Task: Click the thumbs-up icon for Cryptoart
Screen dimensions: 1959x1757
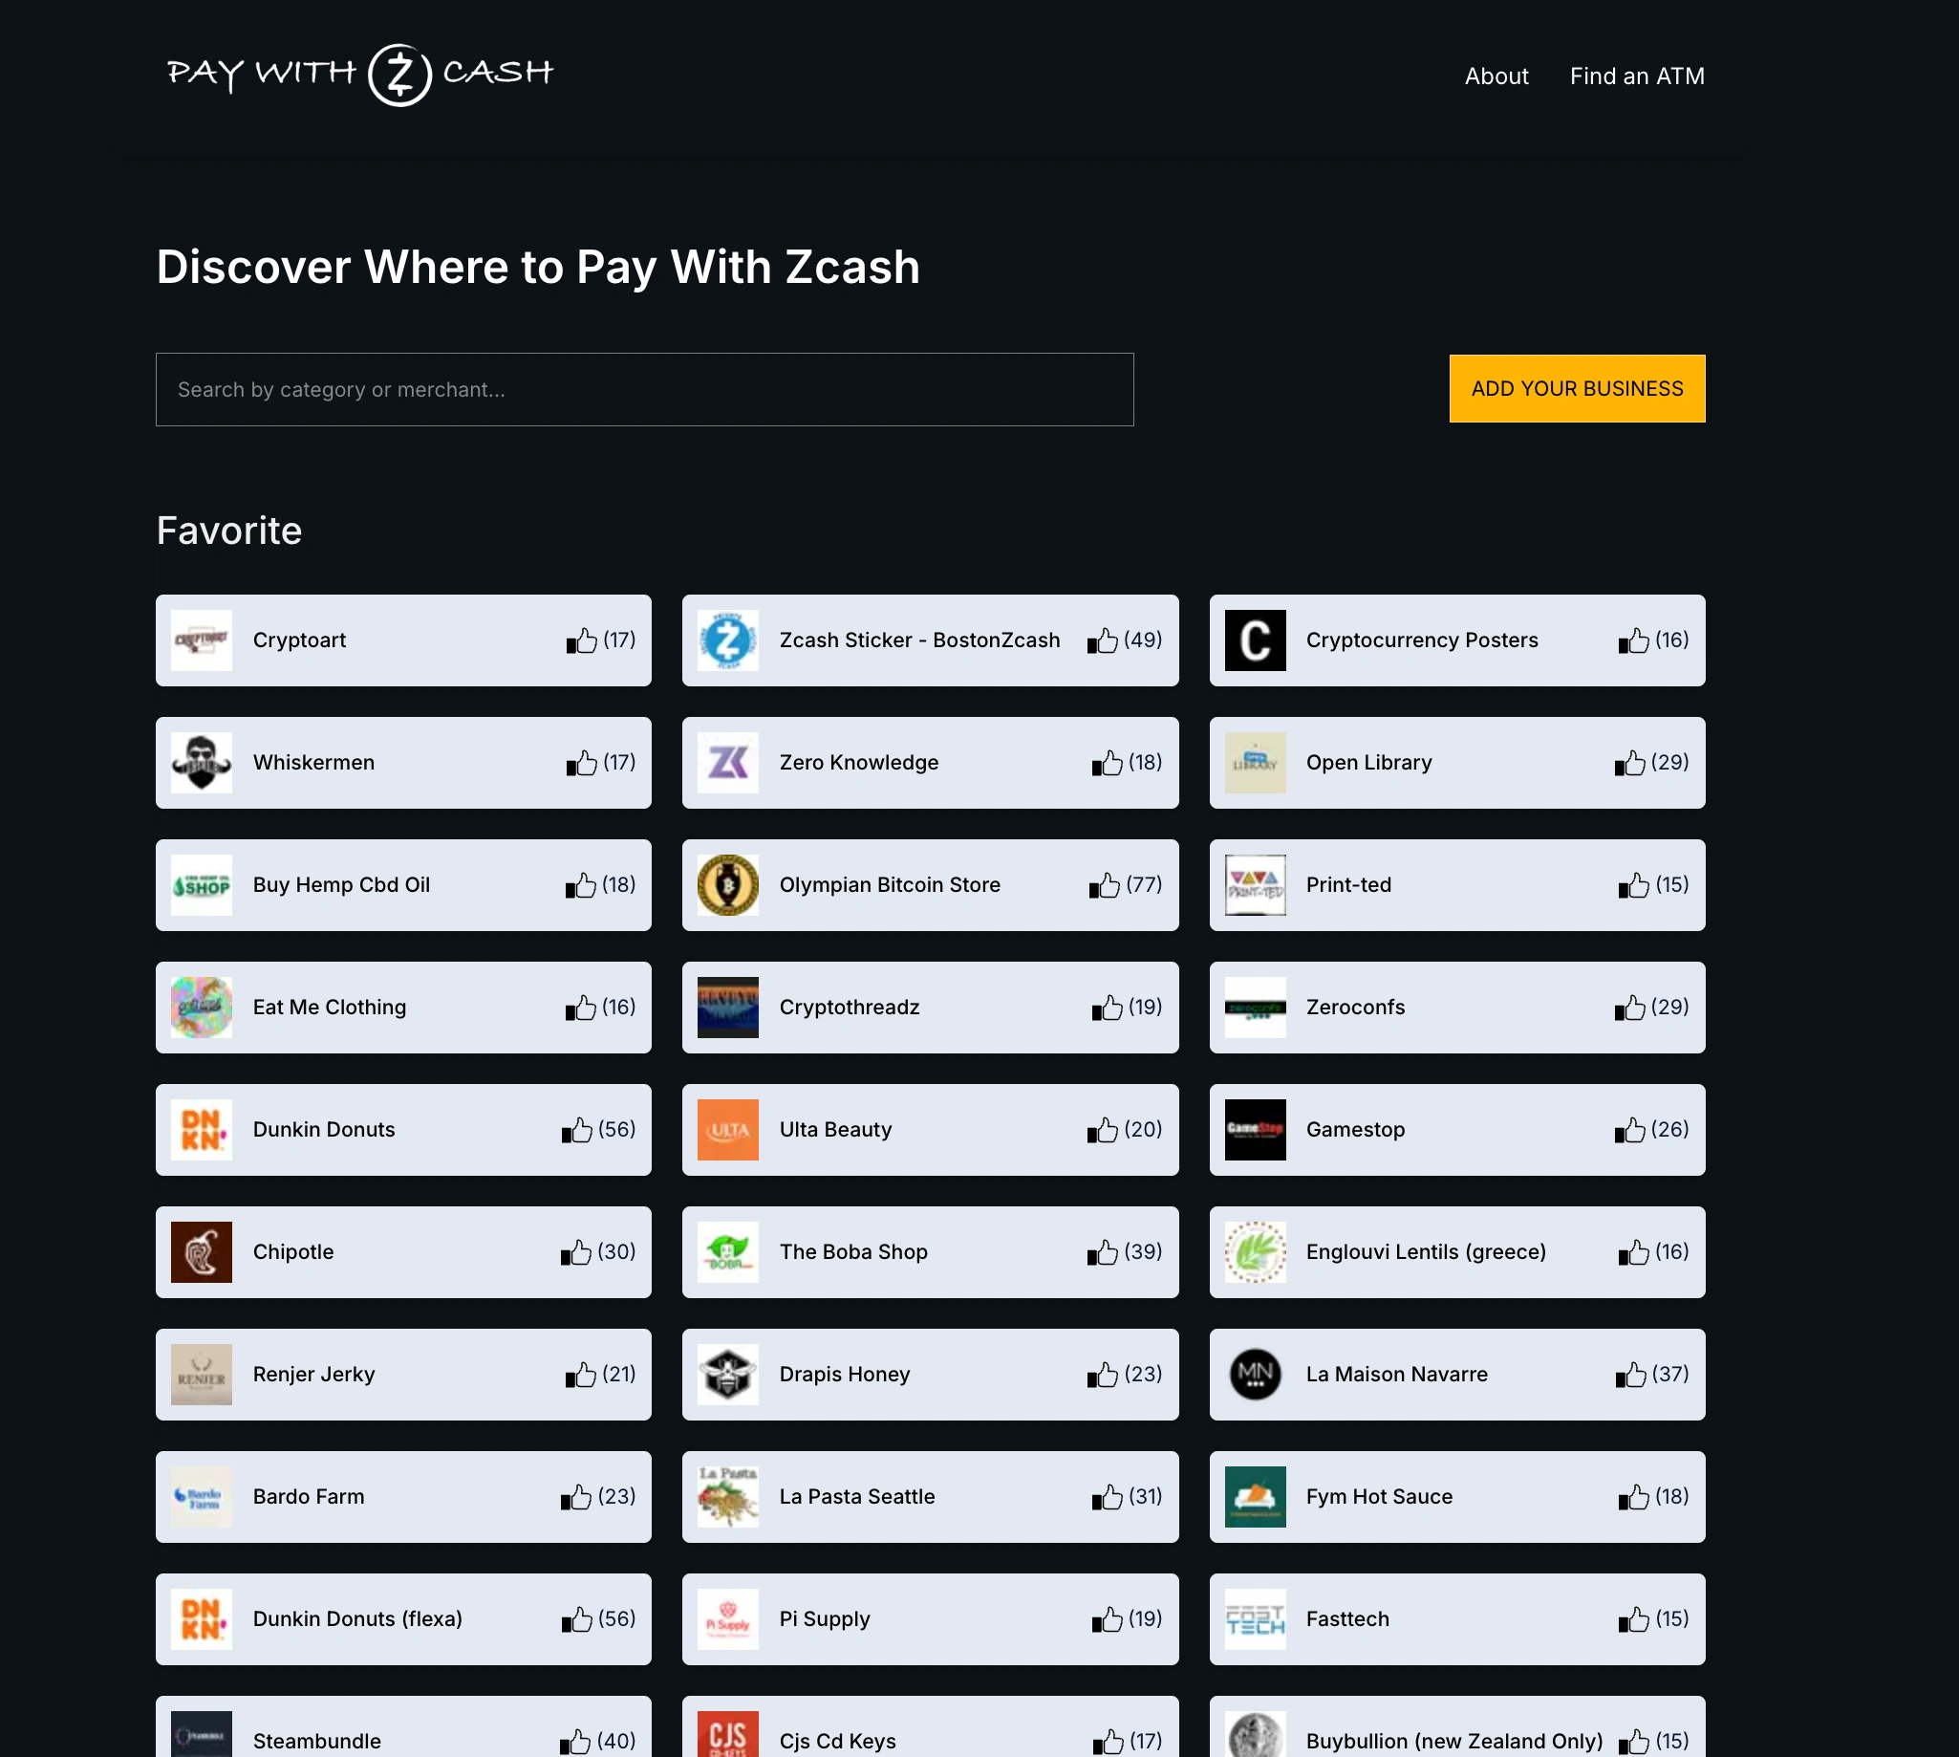Action: click(x=581, y=641)
